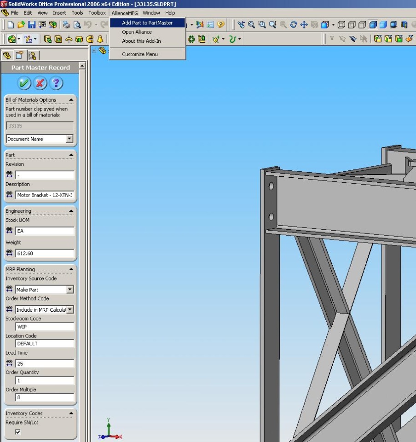
Task: Activate the Rotate View icon
Action: (294, 24)
